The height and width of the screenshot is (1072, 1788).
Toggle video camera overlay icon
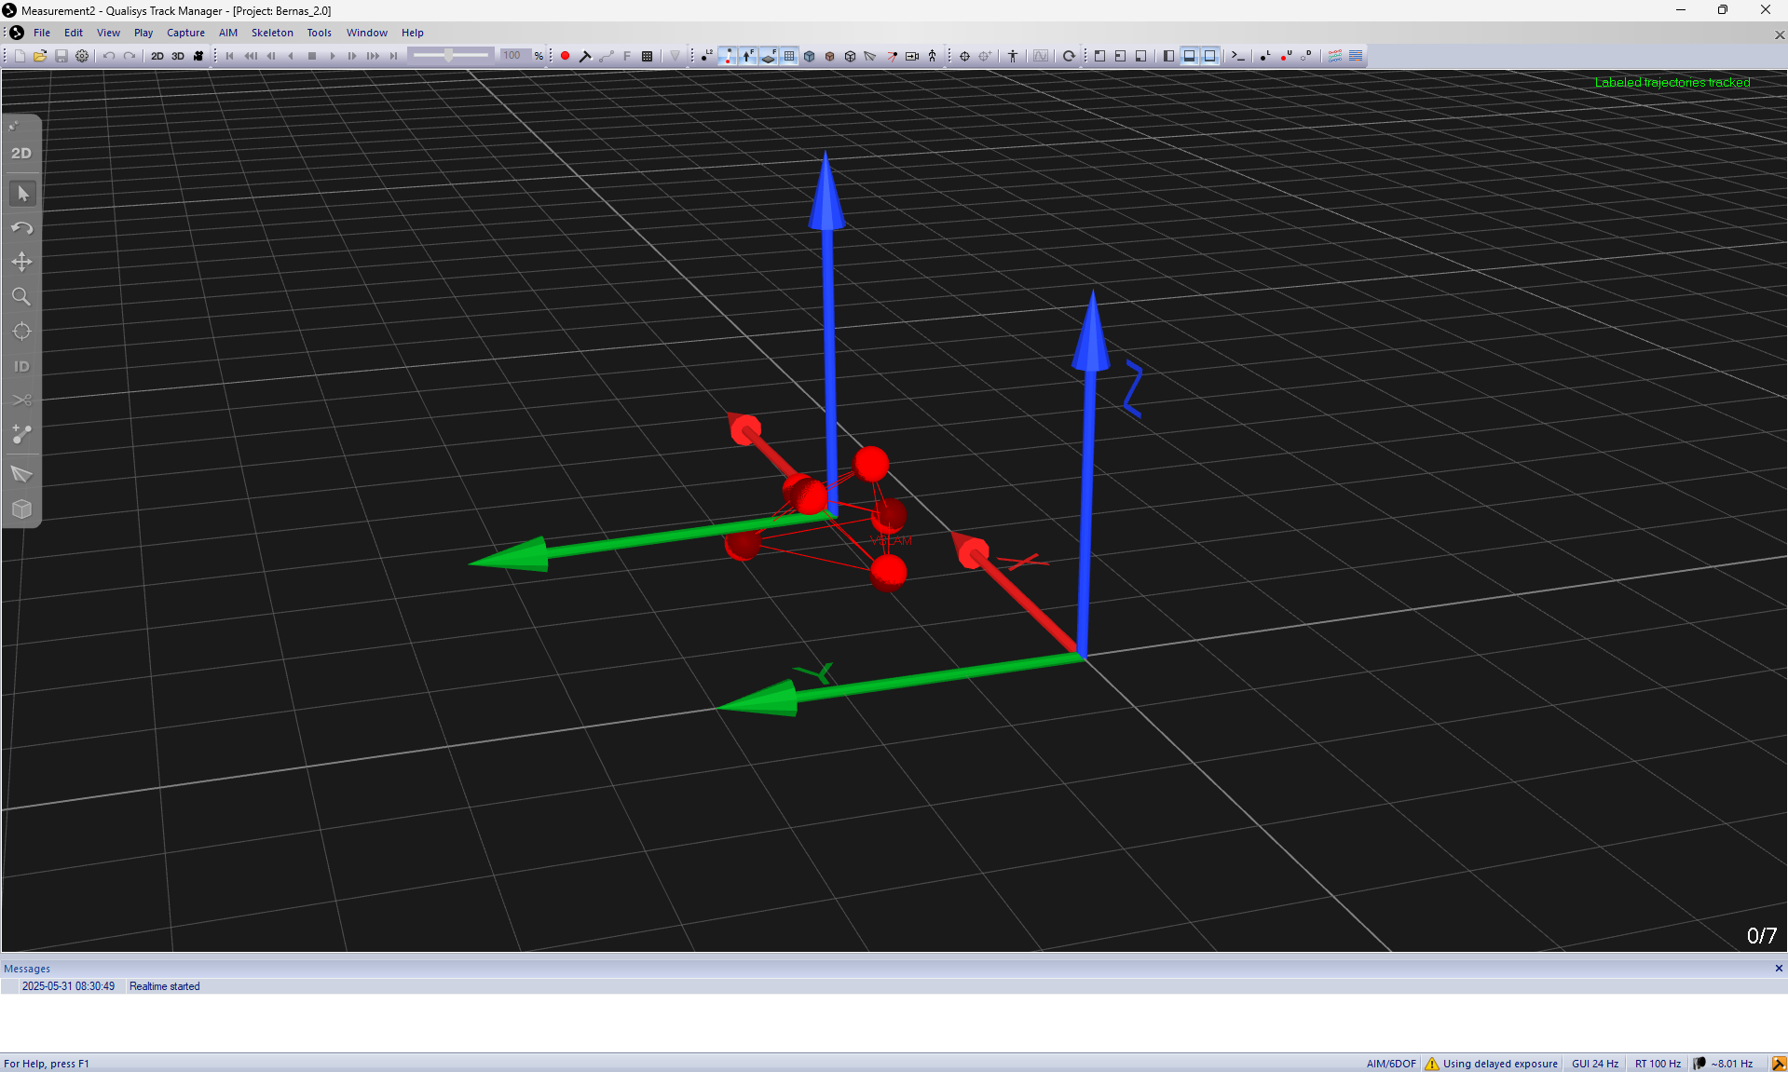tap(912, 56)
